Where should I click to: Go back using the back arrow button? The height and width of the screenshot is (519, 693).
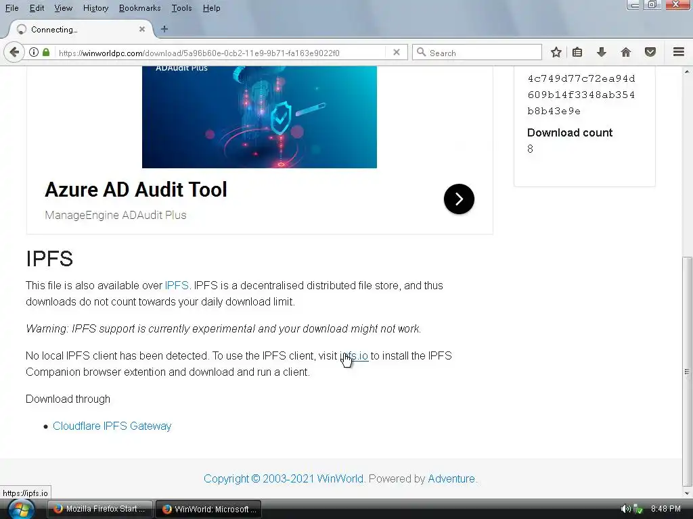(14, 52)
